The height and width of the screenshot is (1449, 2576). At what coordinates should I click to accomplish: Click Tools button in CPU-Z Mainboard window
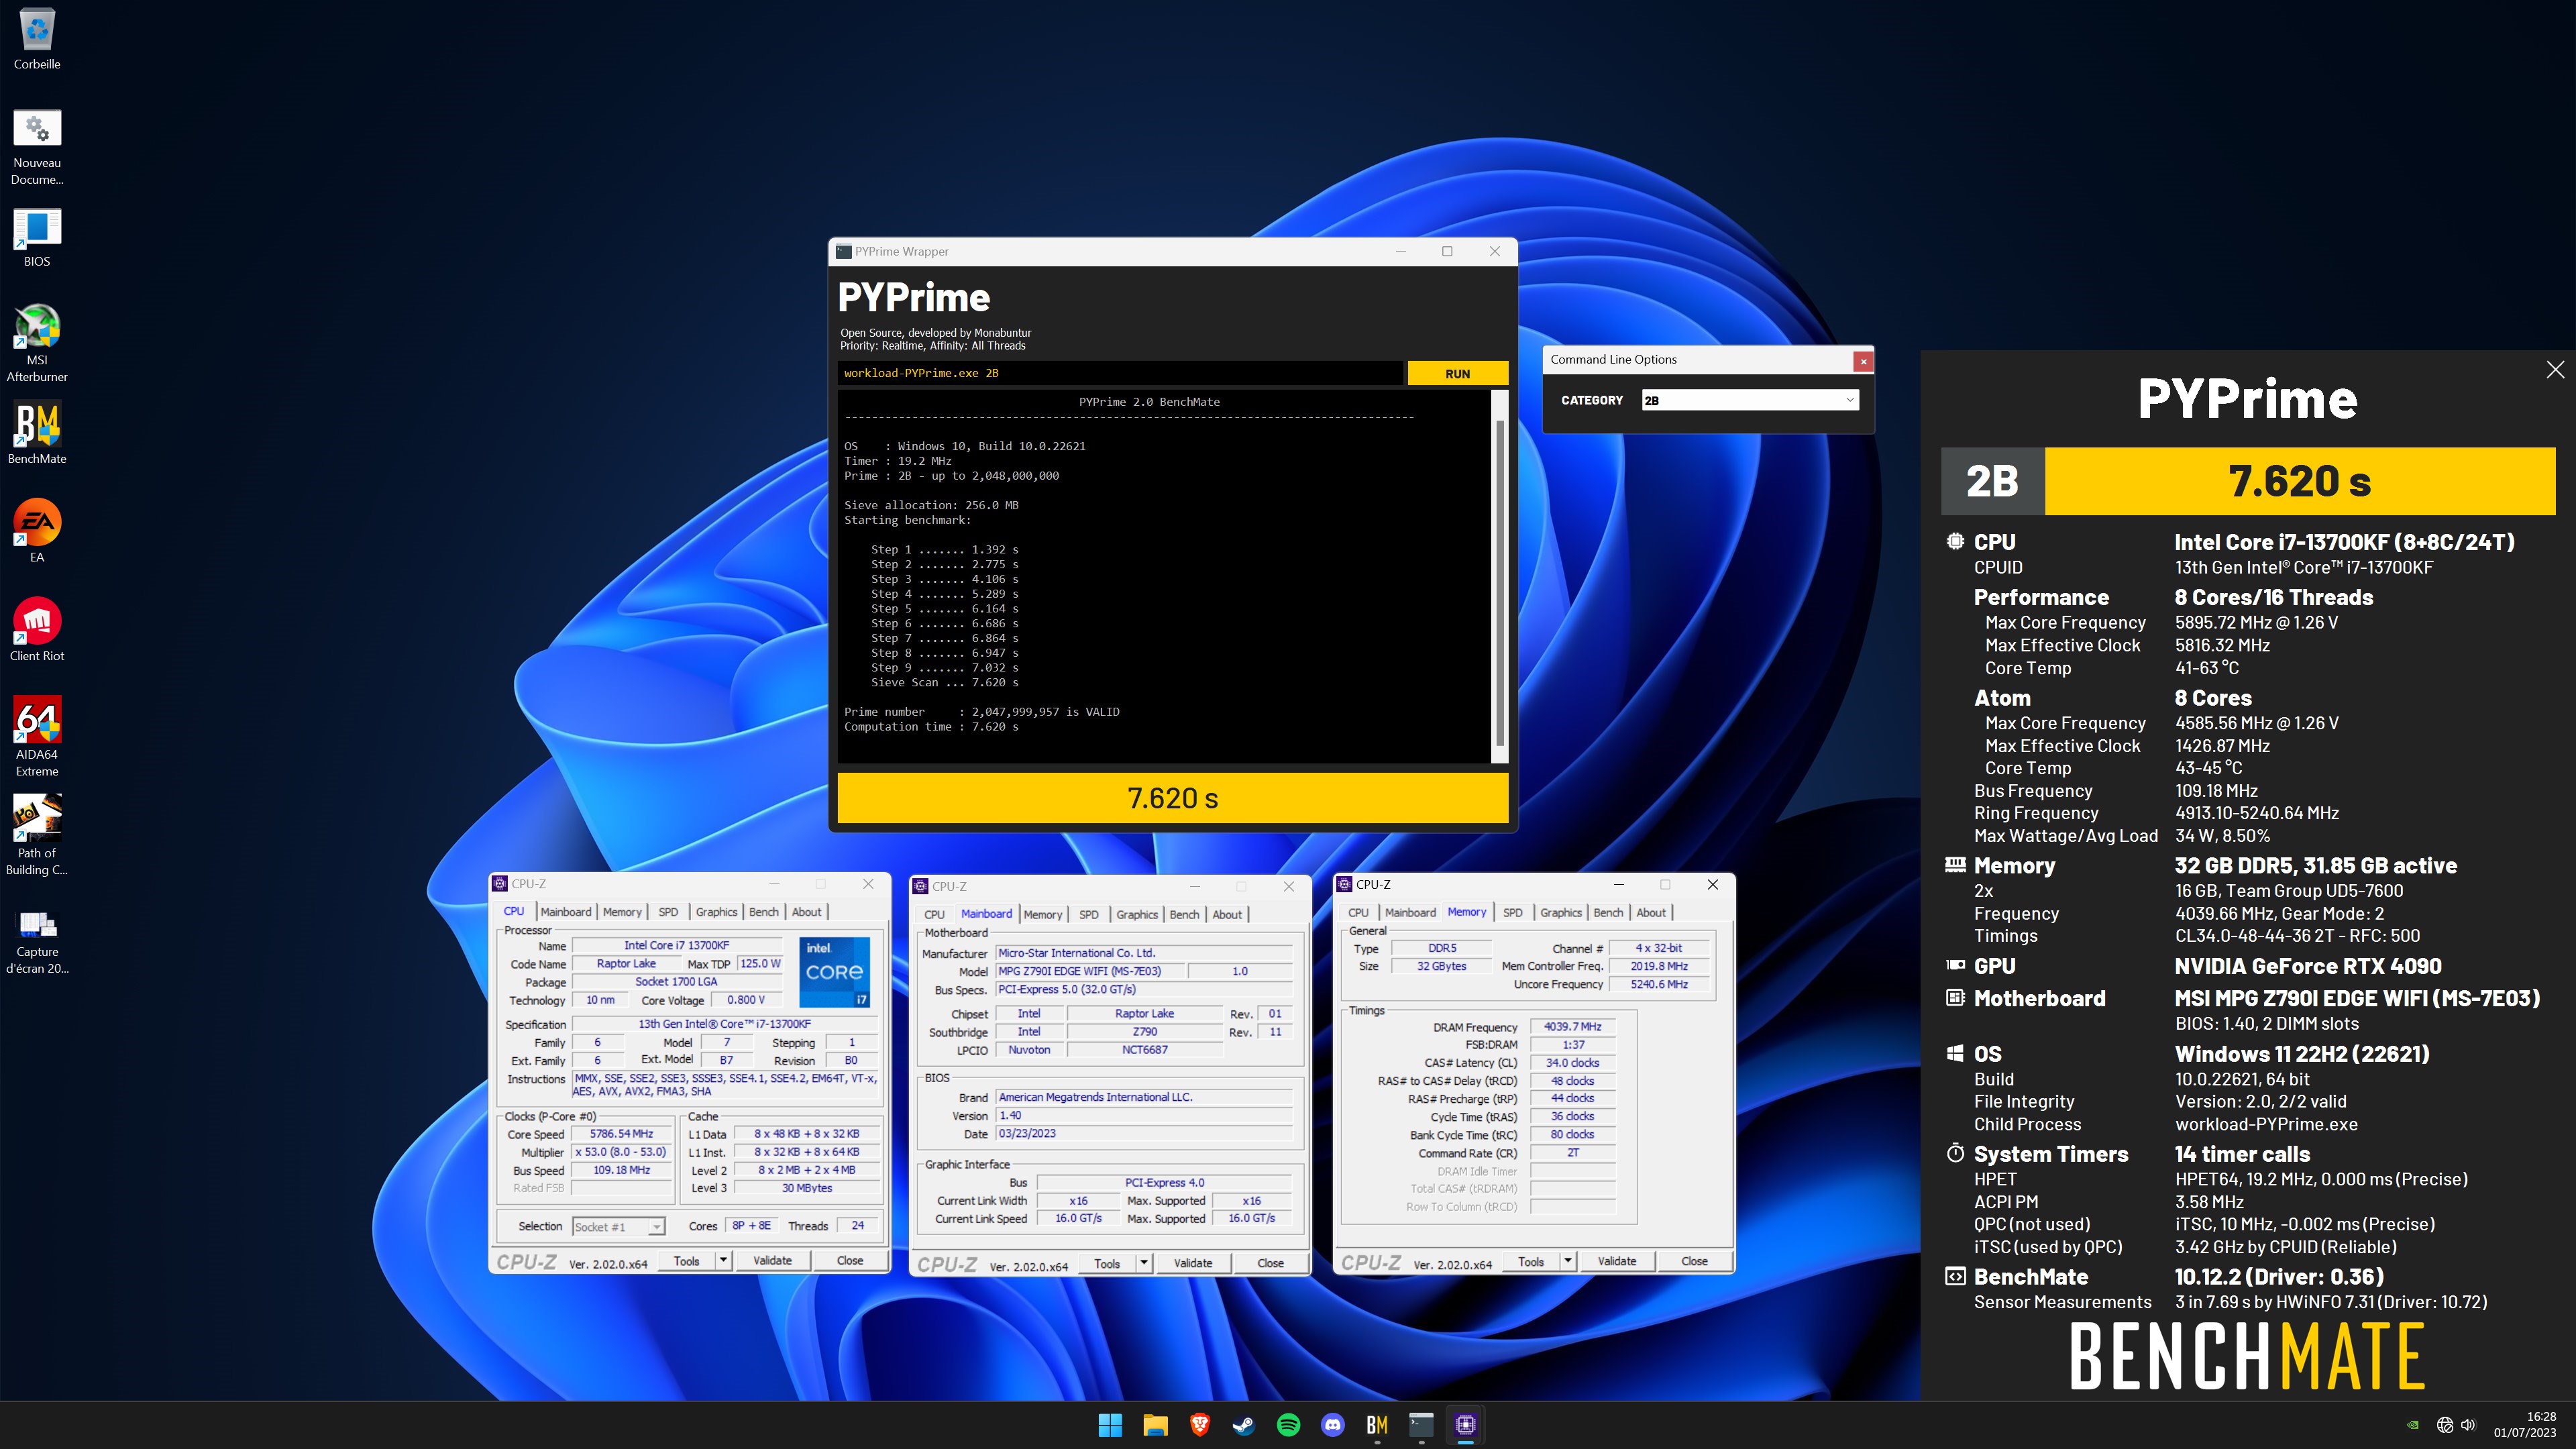click(x=1107, y=1263)
